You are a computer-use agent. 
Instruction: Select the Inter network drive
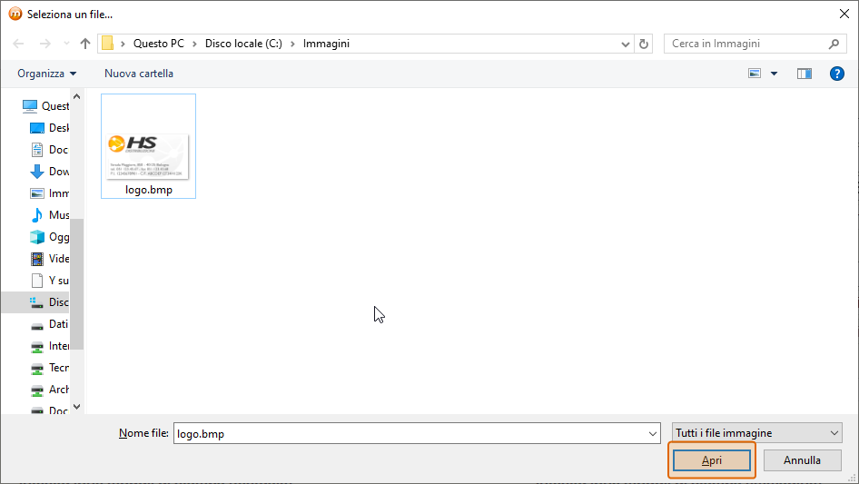click(49, 346)
